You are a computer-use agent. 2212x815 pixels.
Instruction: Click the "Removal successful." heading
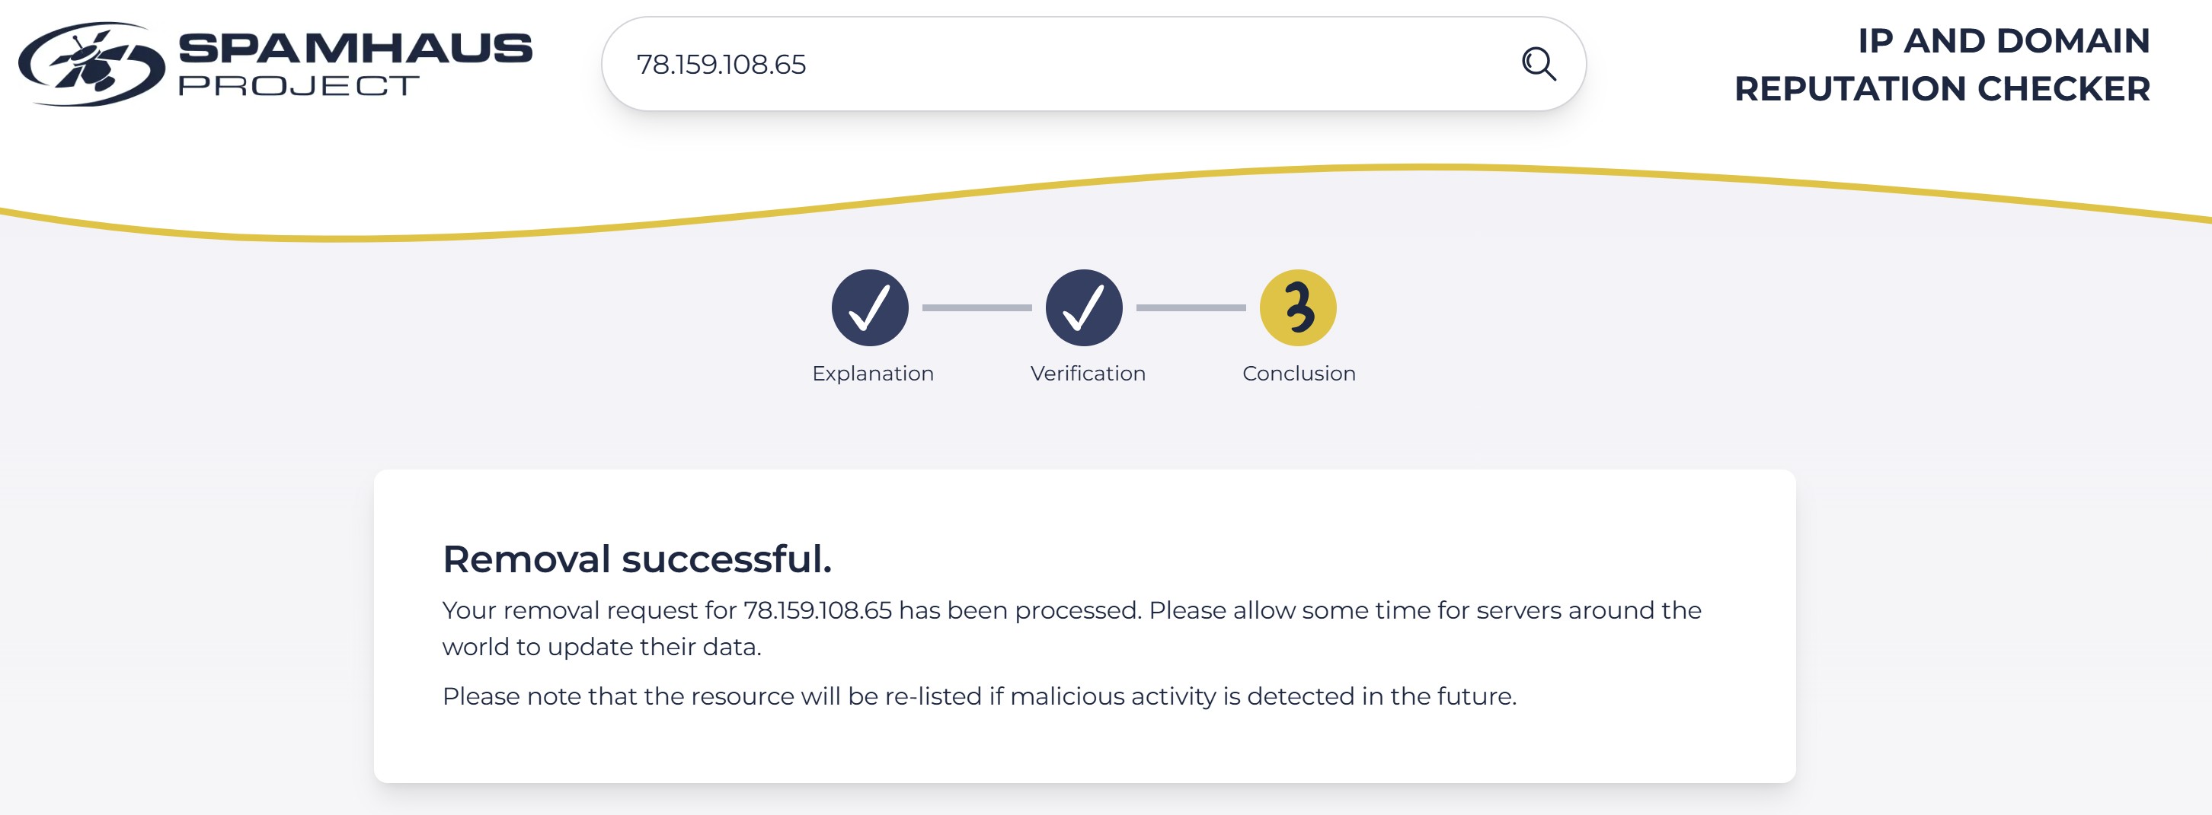click(x=636, y=559)
